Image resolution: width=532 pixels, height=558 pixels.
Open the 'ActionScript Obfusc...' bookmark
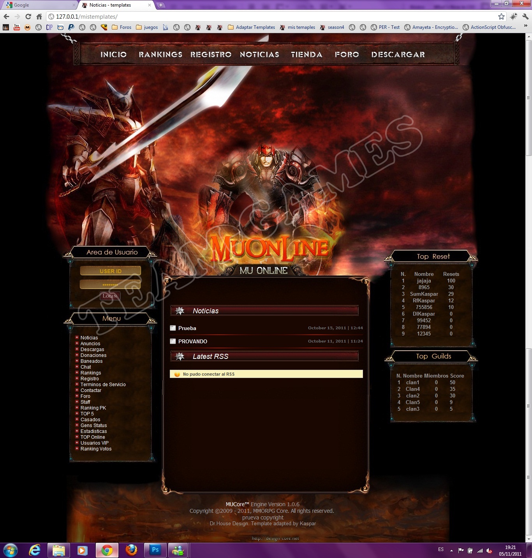pyautogui.click(x=489, y=27)
